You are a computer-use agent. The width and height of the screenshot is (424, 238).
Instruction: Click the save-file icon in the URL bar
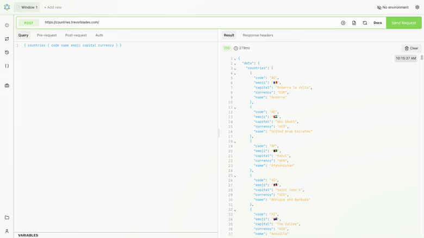[354, 23]
